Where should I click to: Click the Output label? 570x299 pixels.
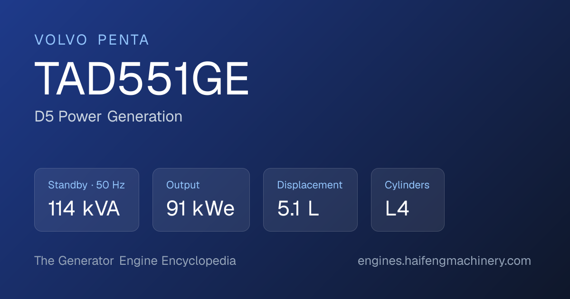(x=183, y=185)
